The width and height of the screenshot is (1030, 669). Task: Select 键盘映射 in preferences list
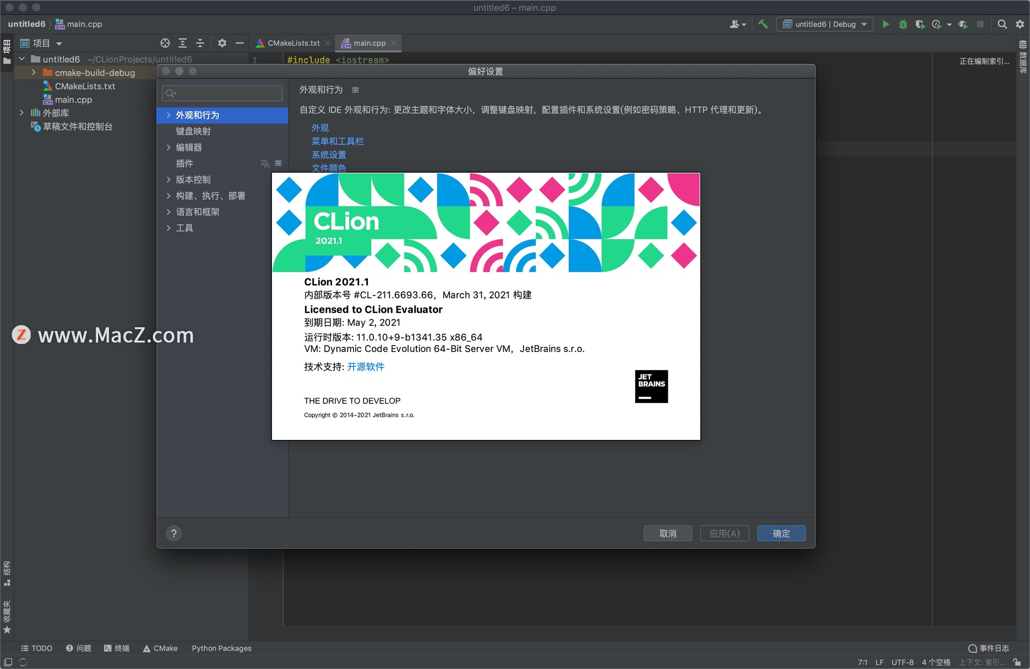tap(222, 131)
